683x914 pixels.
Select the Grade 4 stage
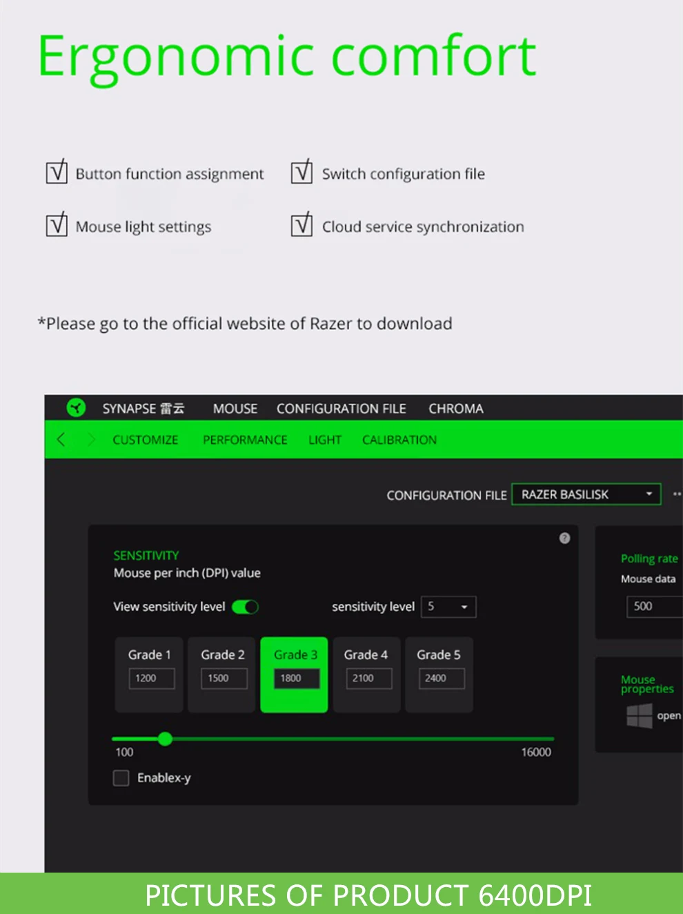366,674
